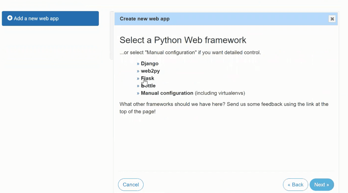The width and height of the screenshot is (348, 193).
Task: Click the Create new web app title text
Action: [x=145, y=19]
